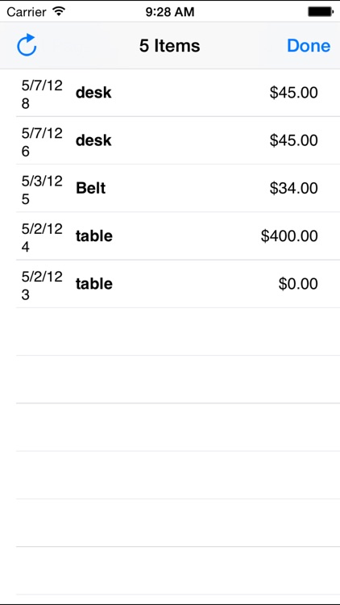The image size is (340, 605).
Task: Tap the $45.00 price of item 8
Action: 294,93
